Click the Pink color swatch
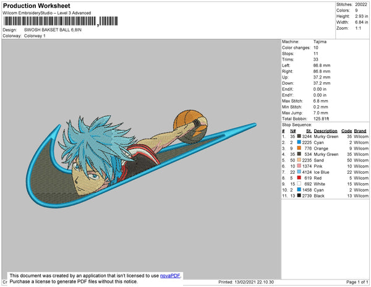Image resolution: width=371 pixels, height=287 pixels. [x=299, y=166]
